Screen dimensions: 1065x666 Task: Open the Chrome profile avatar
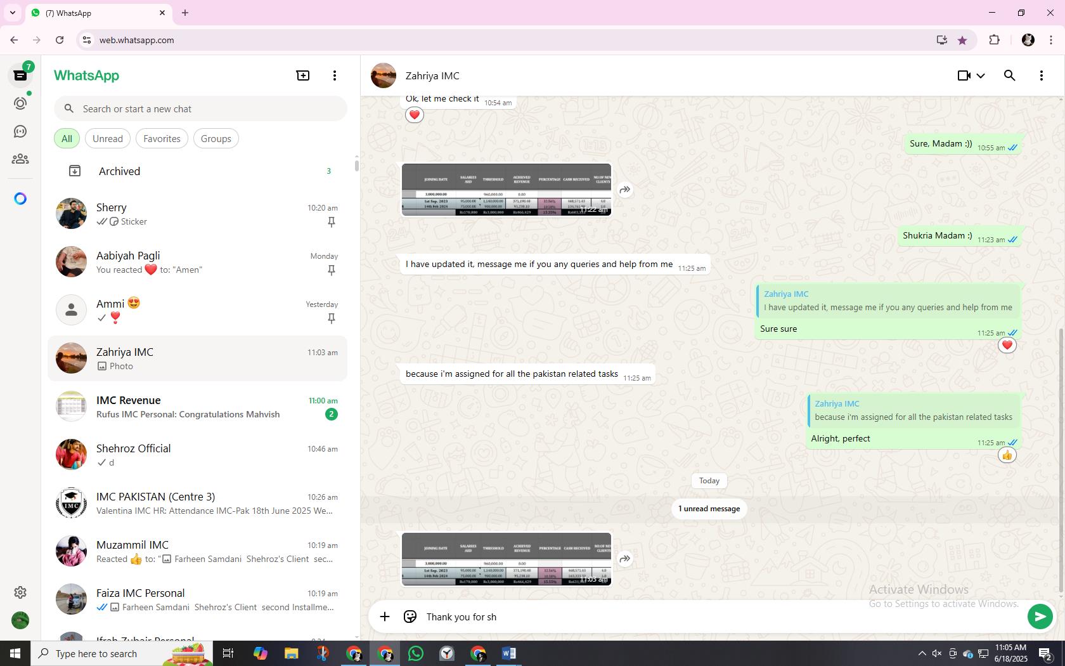click(x=1028, y=40)
